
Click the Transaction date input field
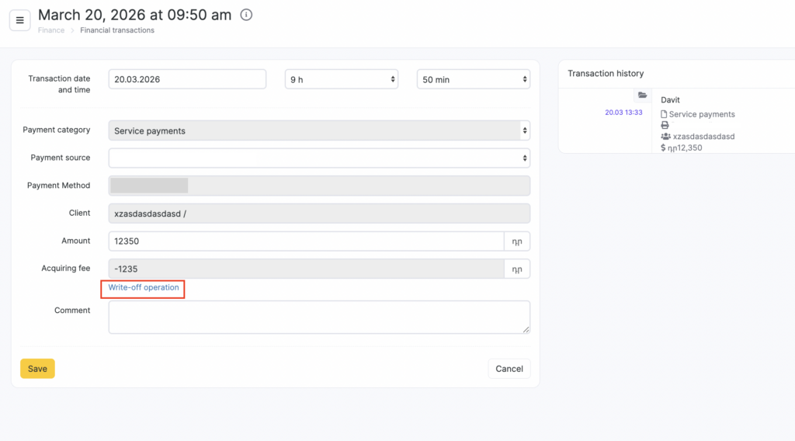click(187, 79)
